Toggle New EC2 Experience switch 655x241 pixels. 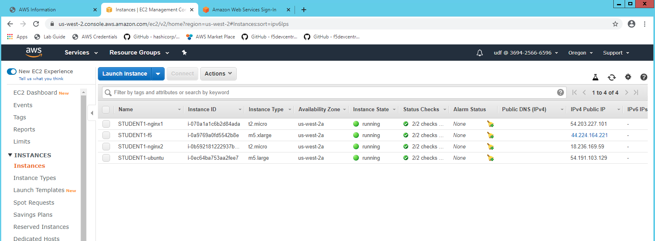[x=12, y=72]
